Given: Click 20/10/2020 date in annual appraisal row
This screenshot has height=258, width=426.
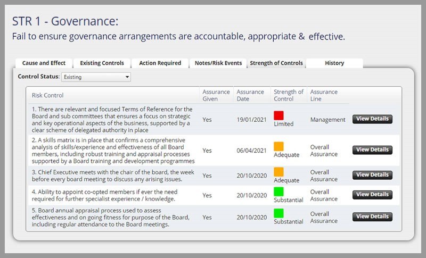Looking at the screenshot, I should tap(251, 218).
